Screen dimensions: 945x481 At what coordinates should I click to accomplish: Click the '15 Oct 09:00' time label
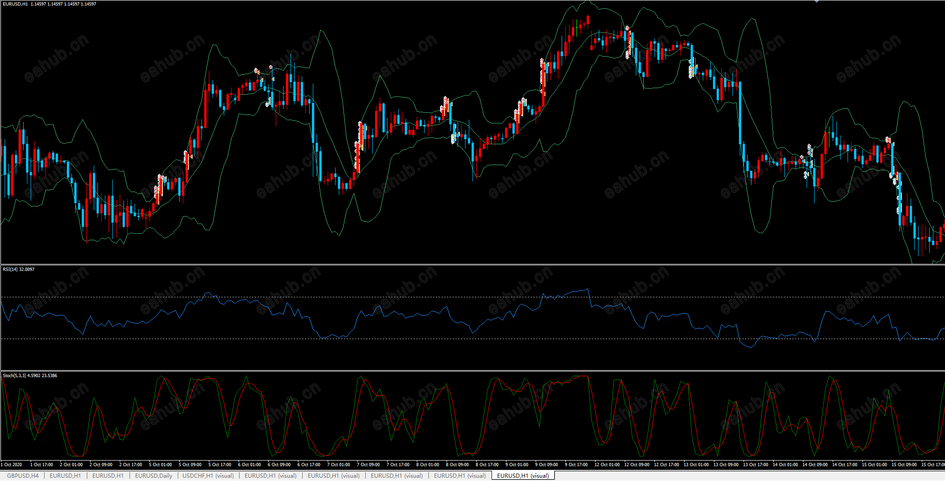coord(904,464)
